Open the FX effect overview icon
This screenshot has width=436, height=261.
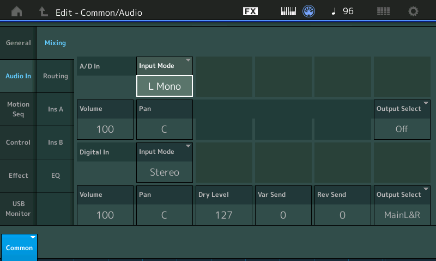[250, 11]
